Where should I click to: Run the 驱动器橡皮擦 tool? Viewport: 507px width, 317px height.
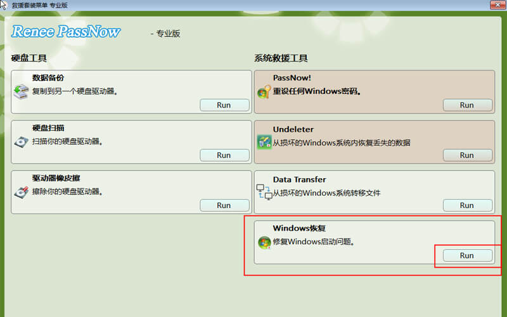(225, 205)
